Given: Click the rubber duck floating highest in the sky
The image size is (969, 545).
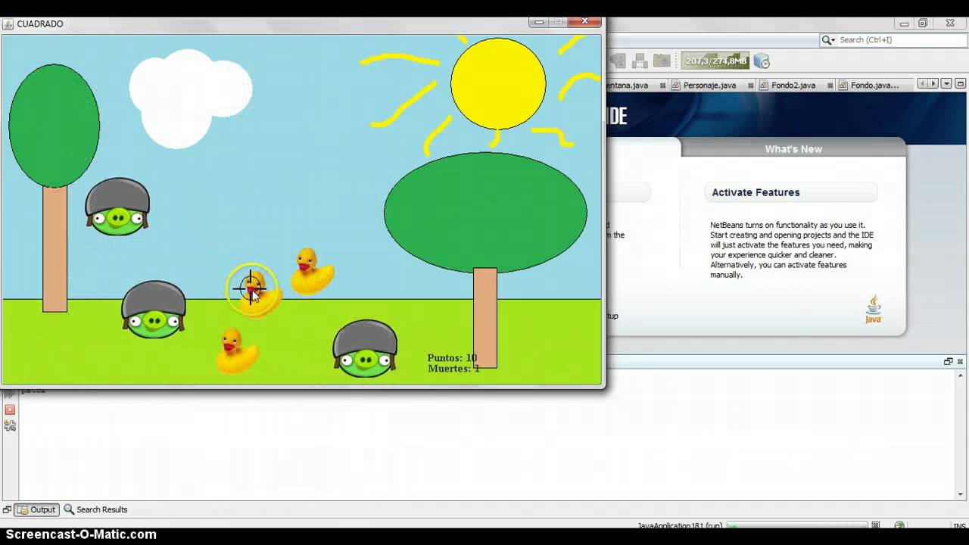Looking at the screenshot, I should (x=312, y=272).
